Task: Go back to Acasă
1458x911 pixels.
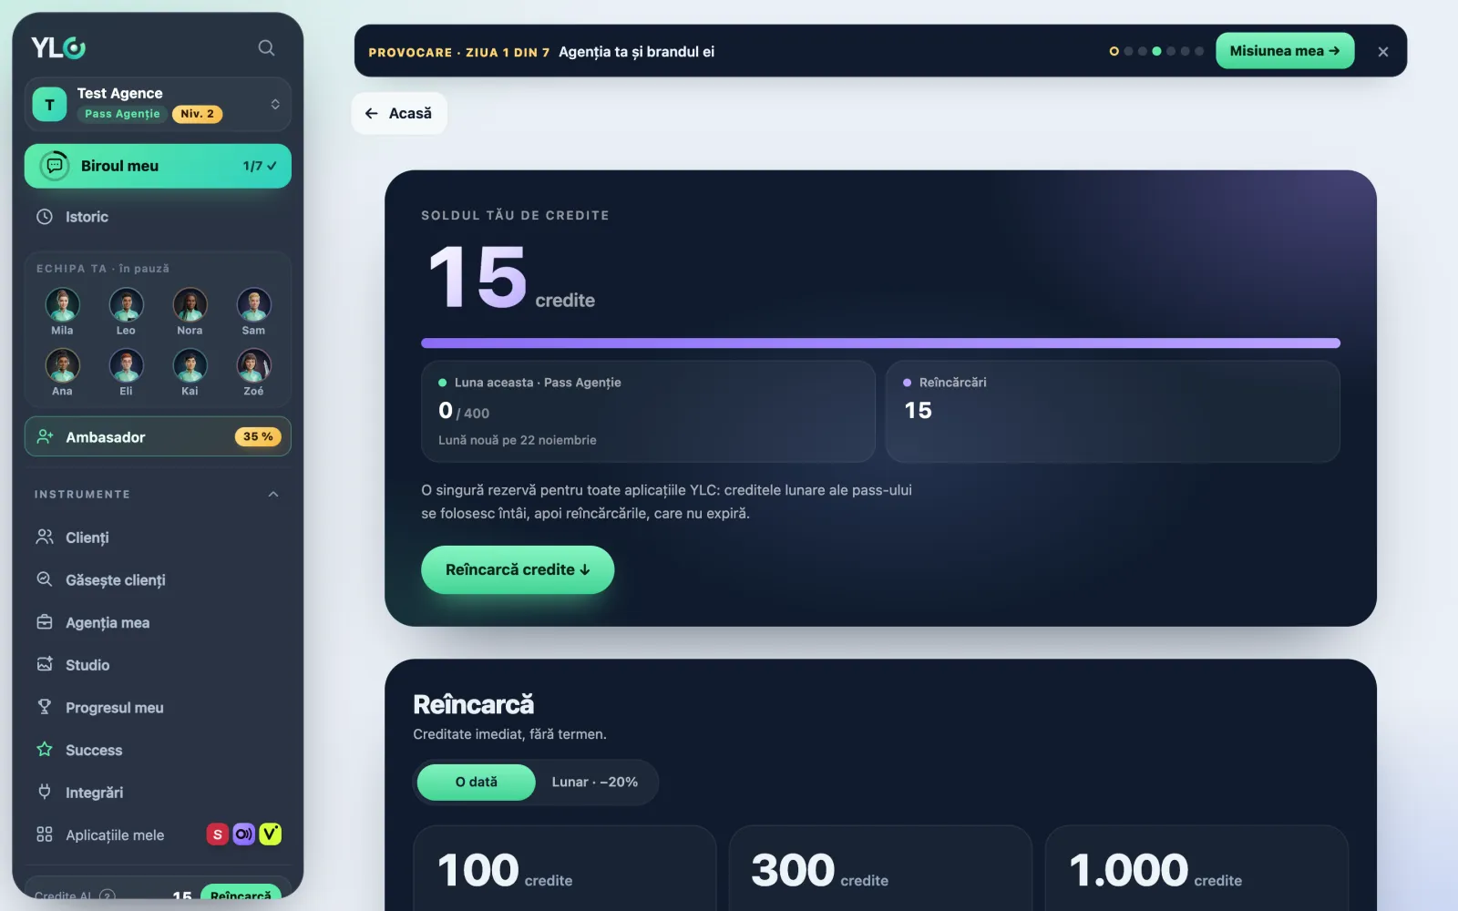Action: [399, 113]
